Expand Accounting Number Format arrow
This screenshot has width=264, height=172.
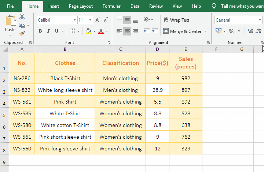click(224, 31)
